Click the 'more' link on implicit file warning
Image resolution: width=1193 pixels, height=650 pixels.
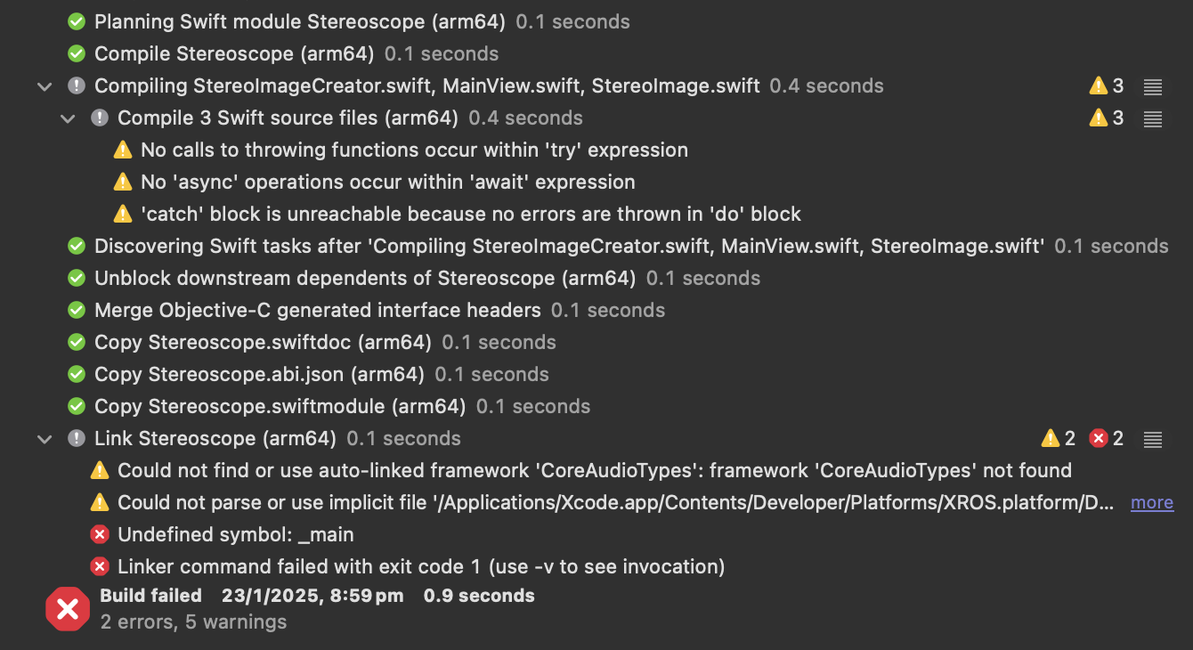(1152, 502)
